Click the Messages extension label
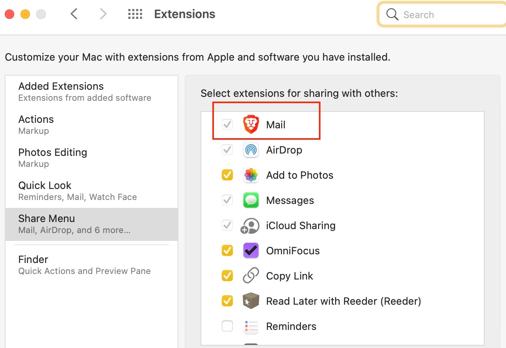The image size is (506, 348). (x=290, y=200)
